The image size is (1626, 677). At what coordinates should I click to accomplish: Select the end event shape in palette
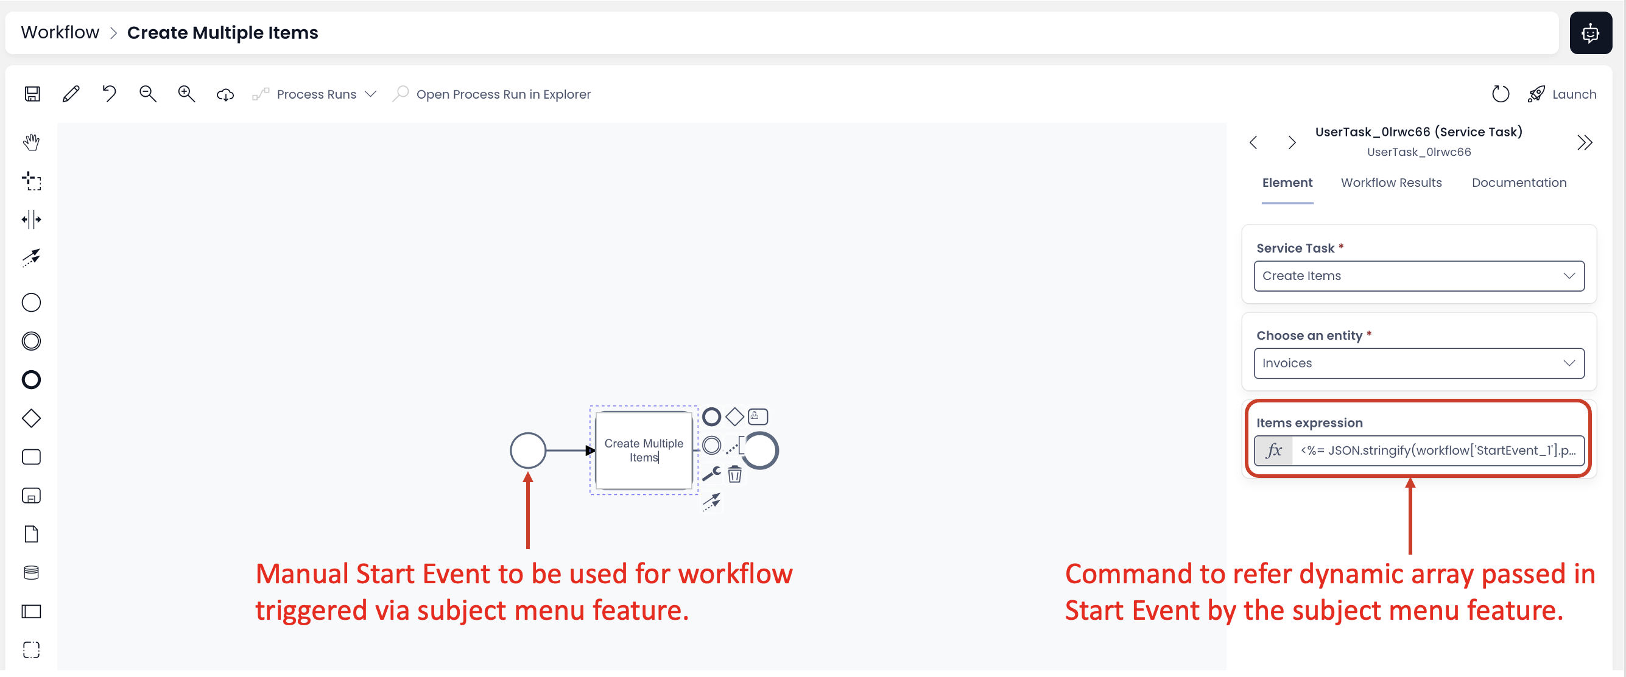click(x=32, y=380)
